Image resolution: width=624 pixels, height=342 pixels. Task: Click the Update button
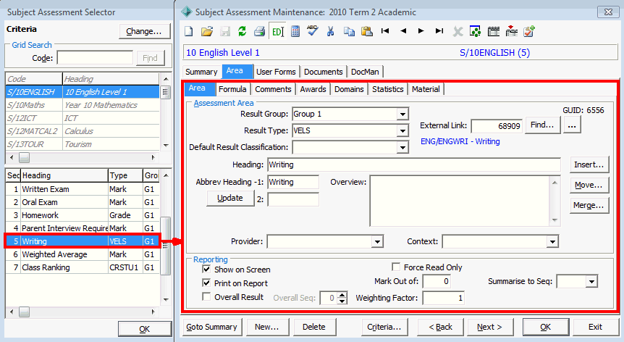pos(230,198)
